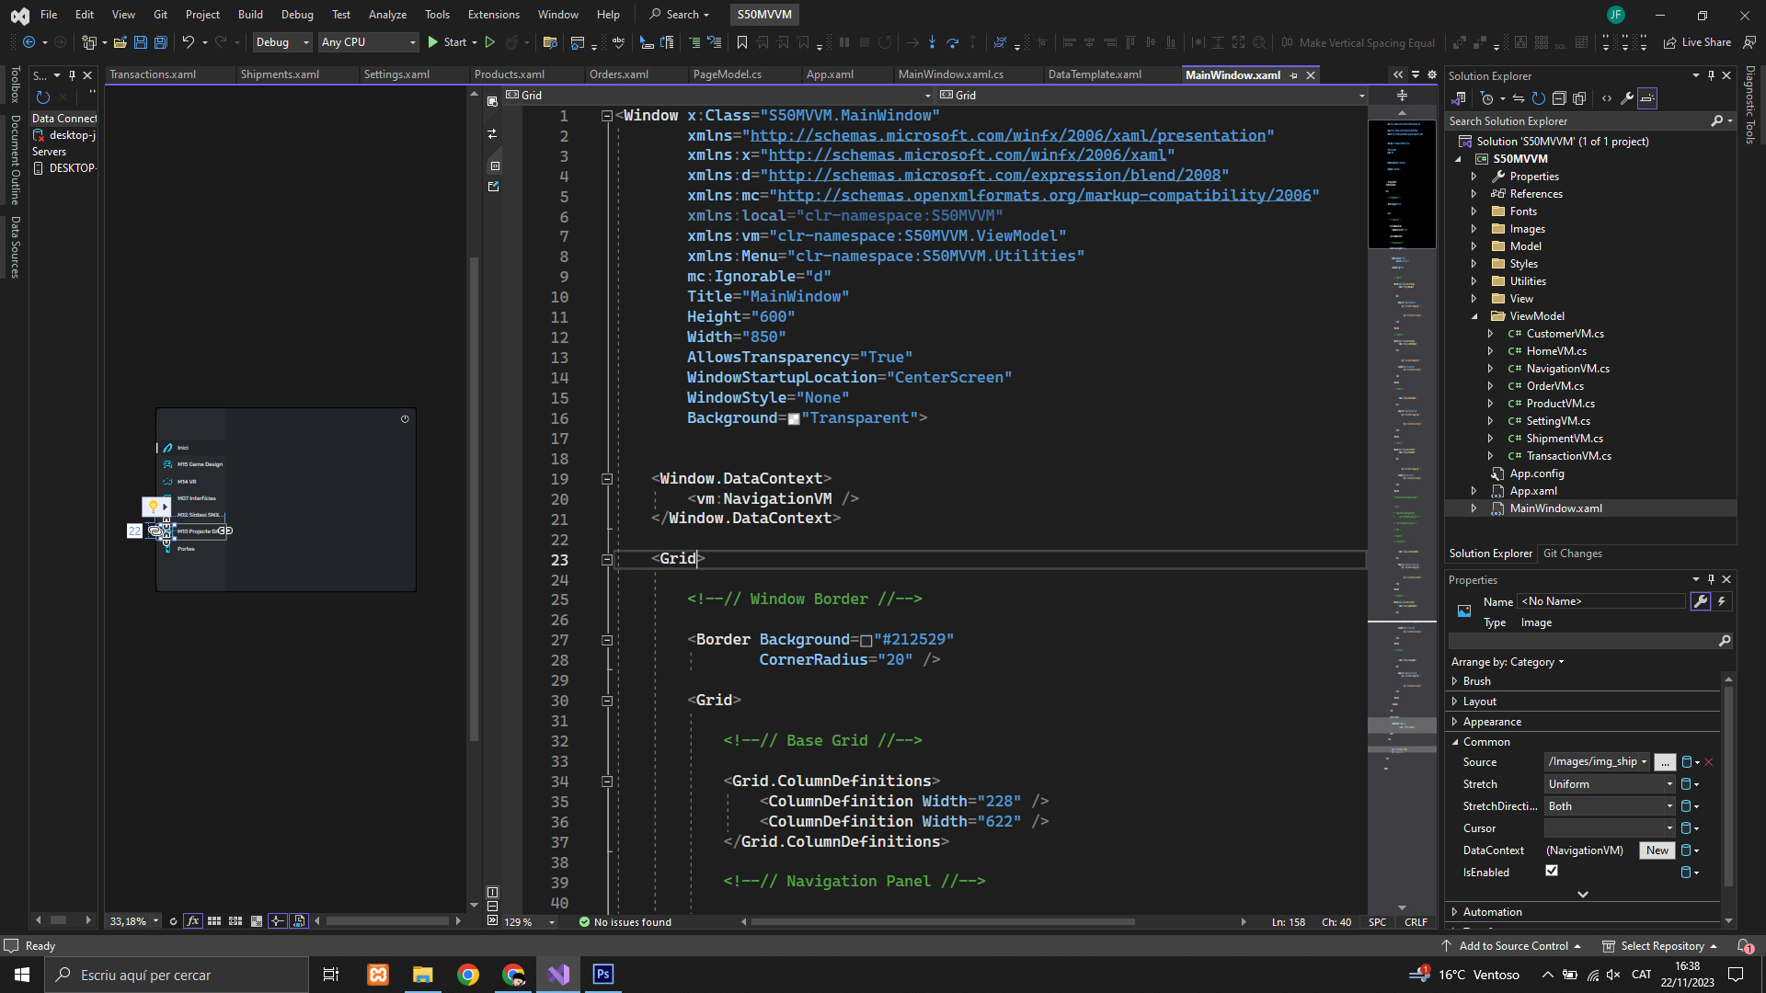This screenshot has width=1766, height=993.
Task: Click the blend/2008 schema URL link
Action: click(994, 176)
